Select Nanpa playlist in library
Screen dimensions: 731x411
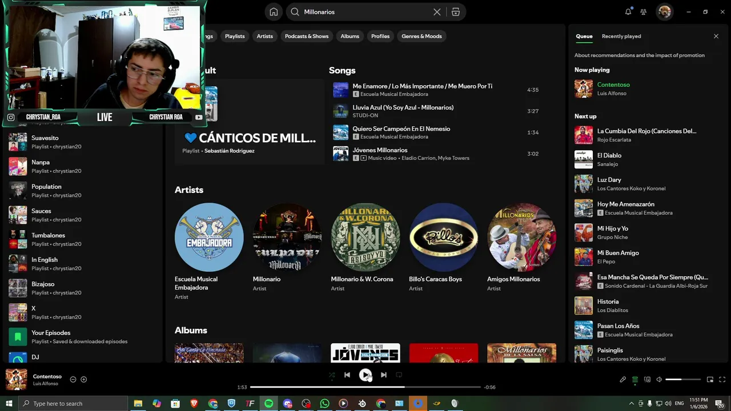point(83,166)
